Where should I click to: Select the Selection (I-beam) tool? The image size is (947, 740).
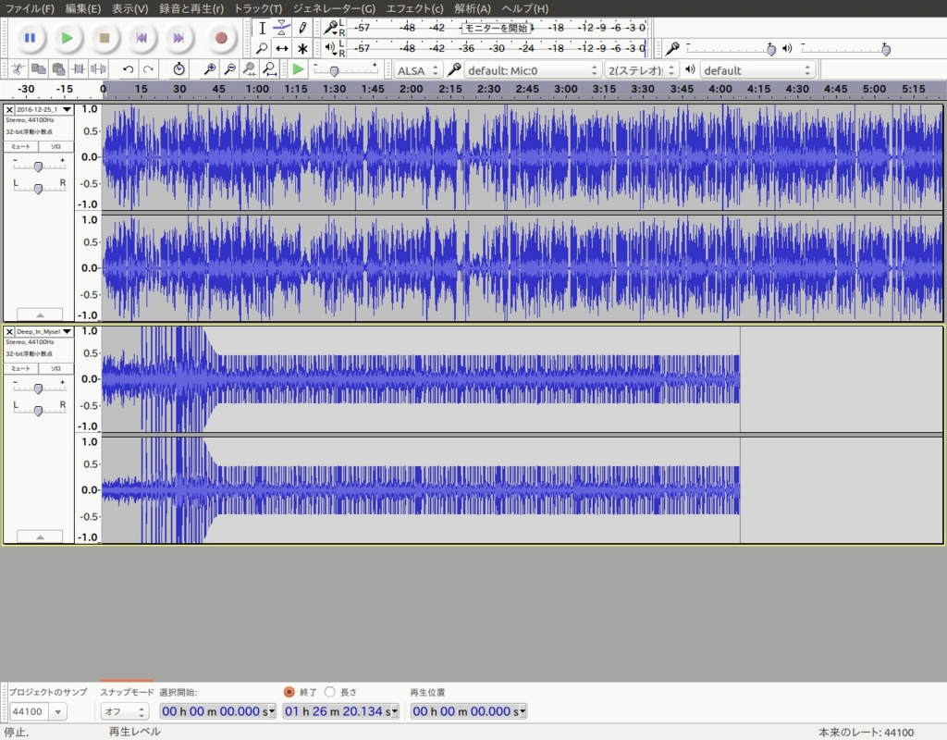262,28
